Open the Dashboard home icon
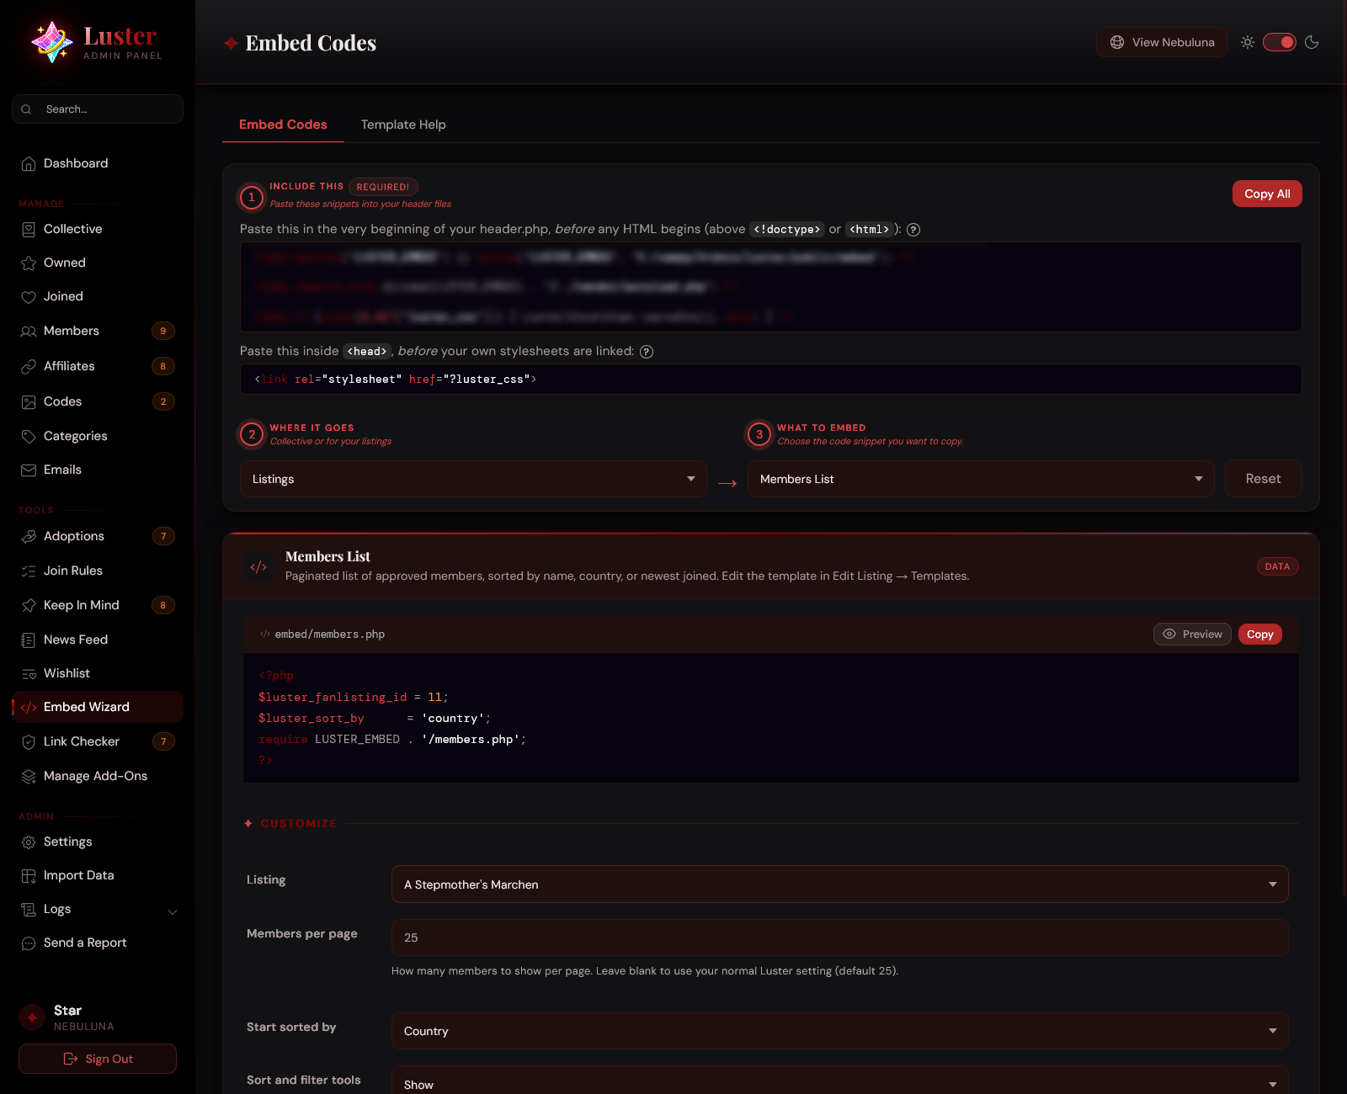This screenshot has width=1347, height=1094. (x=29, y=163)
